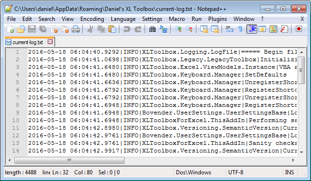Undo the last action
Image resolution: width=311 pixels, height=181 pixels.
tap(127, 29)
